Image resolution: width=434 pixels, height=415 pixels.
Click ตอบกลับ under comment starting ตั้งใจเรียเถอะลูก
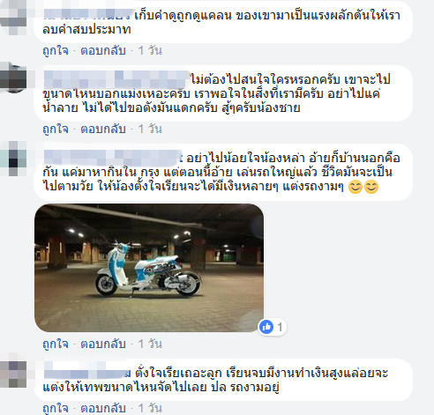(103, 408)
